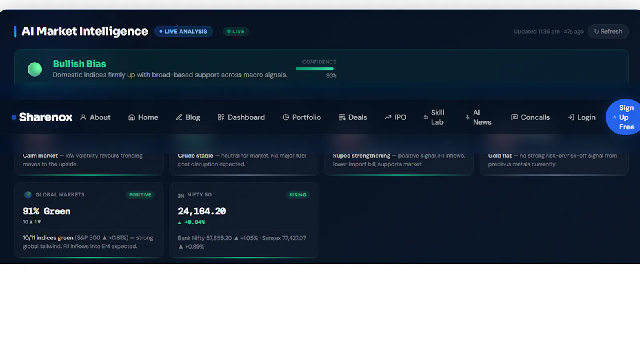This screenshot has height=356, width=640.
Task: Click the Login arrow icon
Action: point(571,117)
